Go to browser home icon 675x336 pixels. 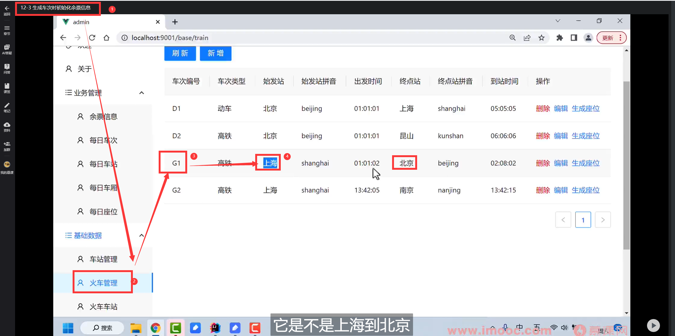[106, 38]
